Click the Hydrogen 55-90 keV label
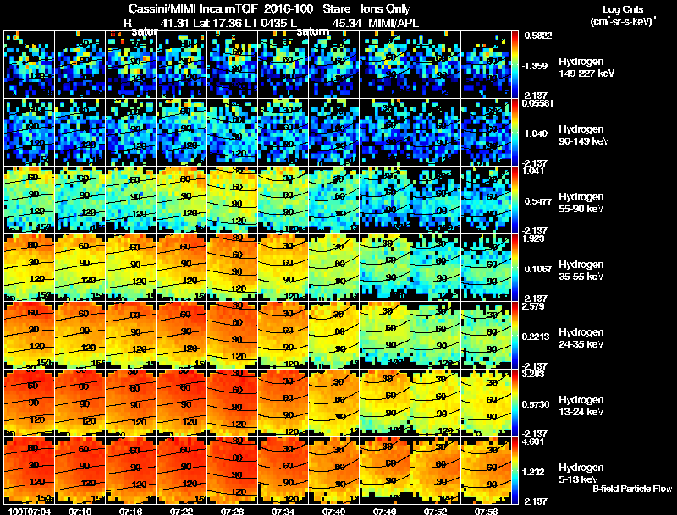This screenshot has height=515, width=677. pos(581,202)
